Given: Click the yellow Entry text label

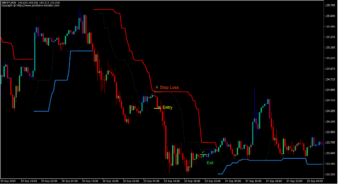Looking at the screenshot, I should pos(167,107).
